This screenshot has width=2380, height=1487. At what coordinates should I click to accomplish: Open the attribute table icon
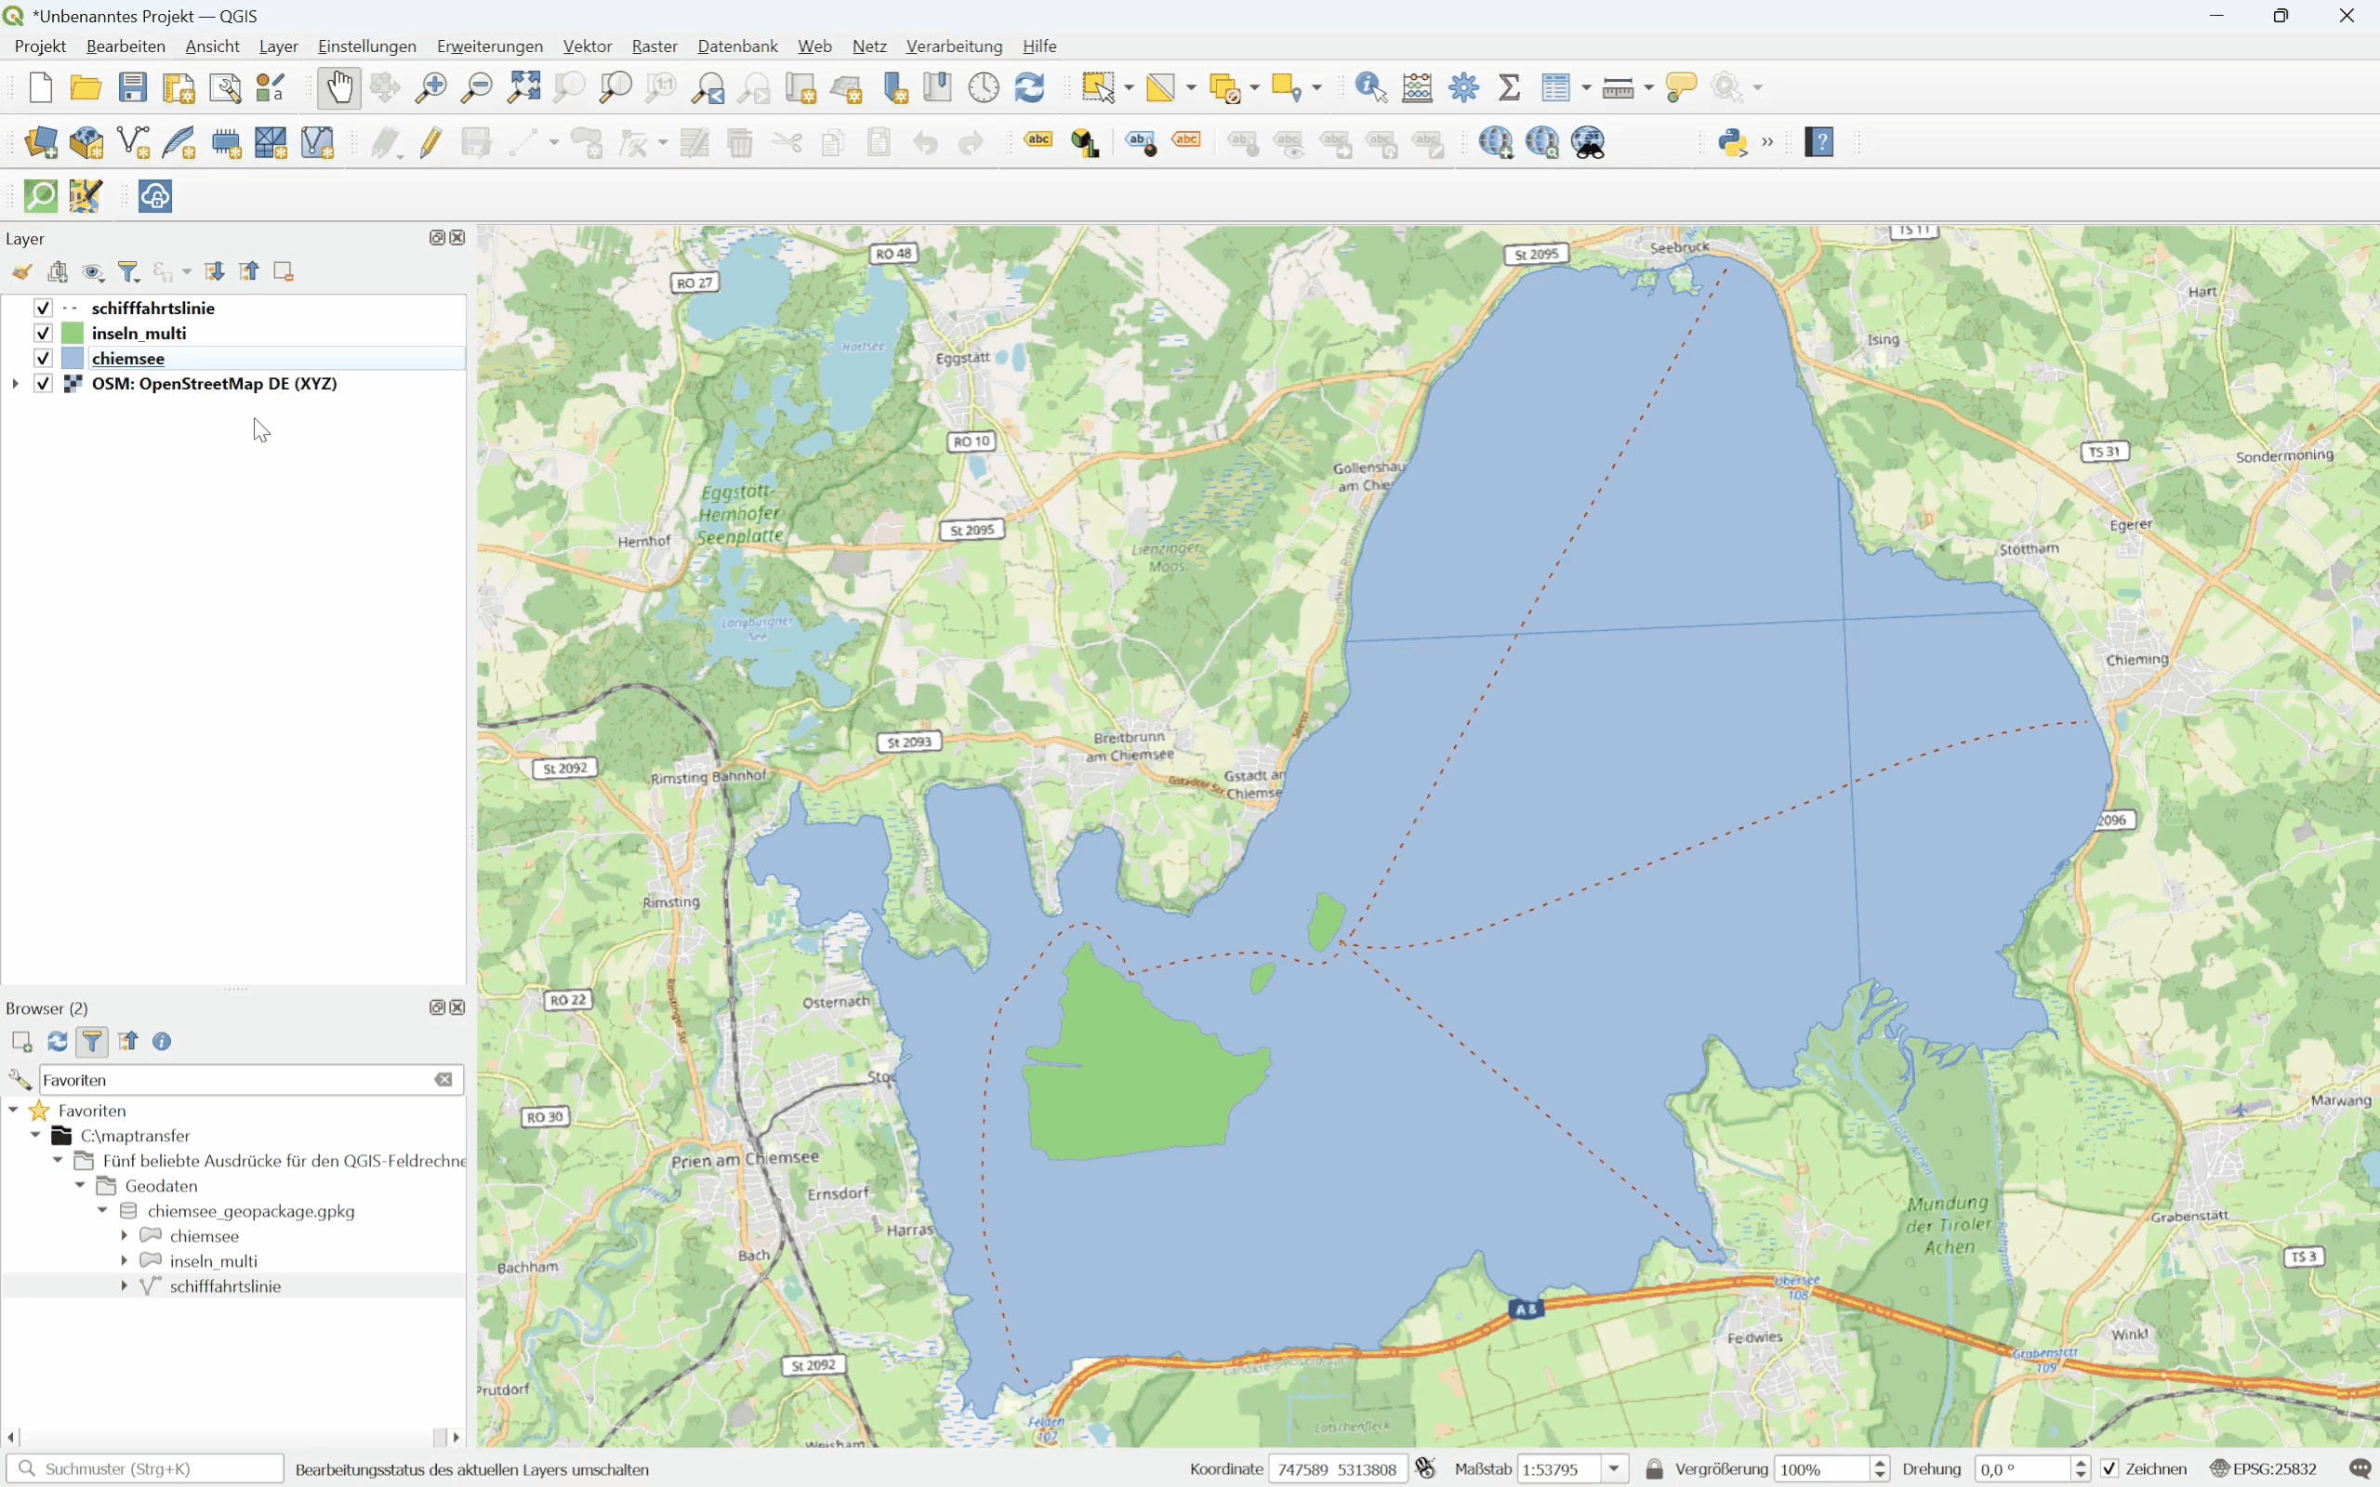point(1556,87)
